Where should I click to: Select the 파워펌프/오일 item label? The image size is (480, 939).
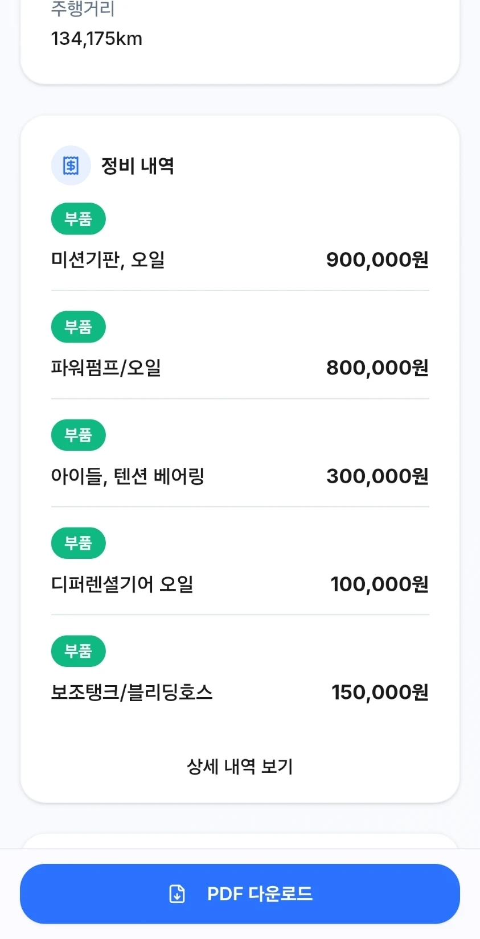click(x=106, y=368)
